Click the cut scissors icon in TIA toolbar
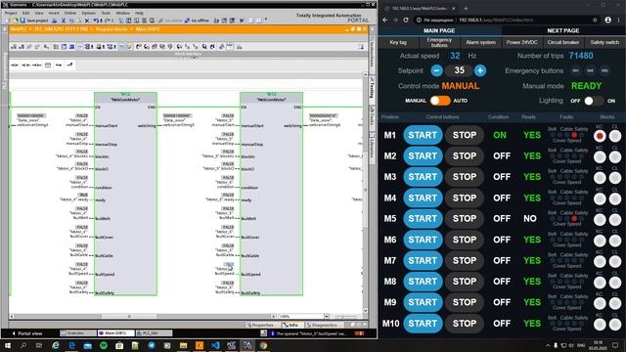626x352 pixels. point(63,21)
